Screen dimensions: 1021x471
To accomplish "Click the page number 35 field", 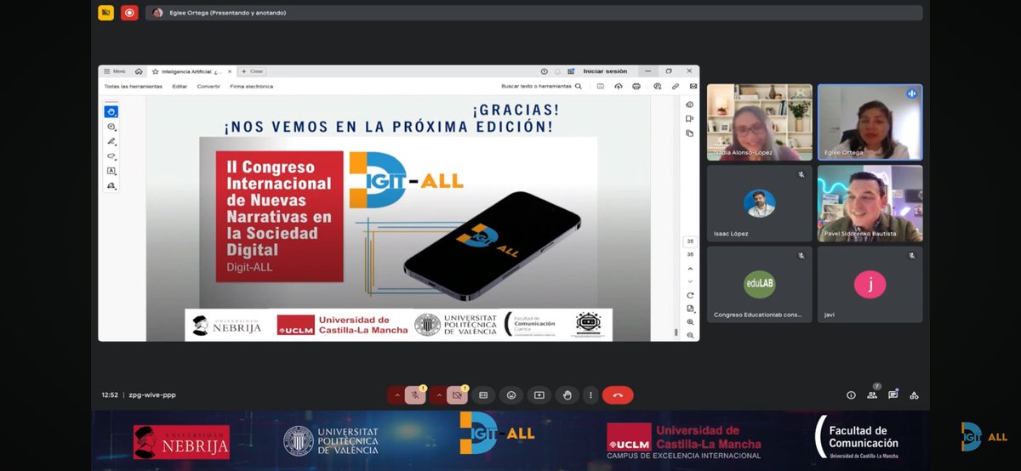I will coord(690,241).
